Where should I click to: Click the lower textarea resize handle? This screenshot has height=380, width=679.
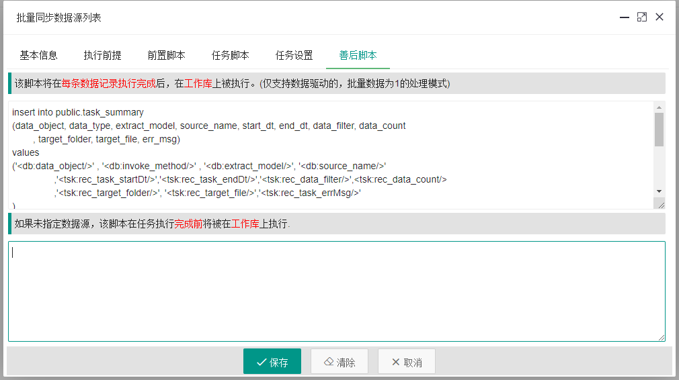(x=662, y=338)
